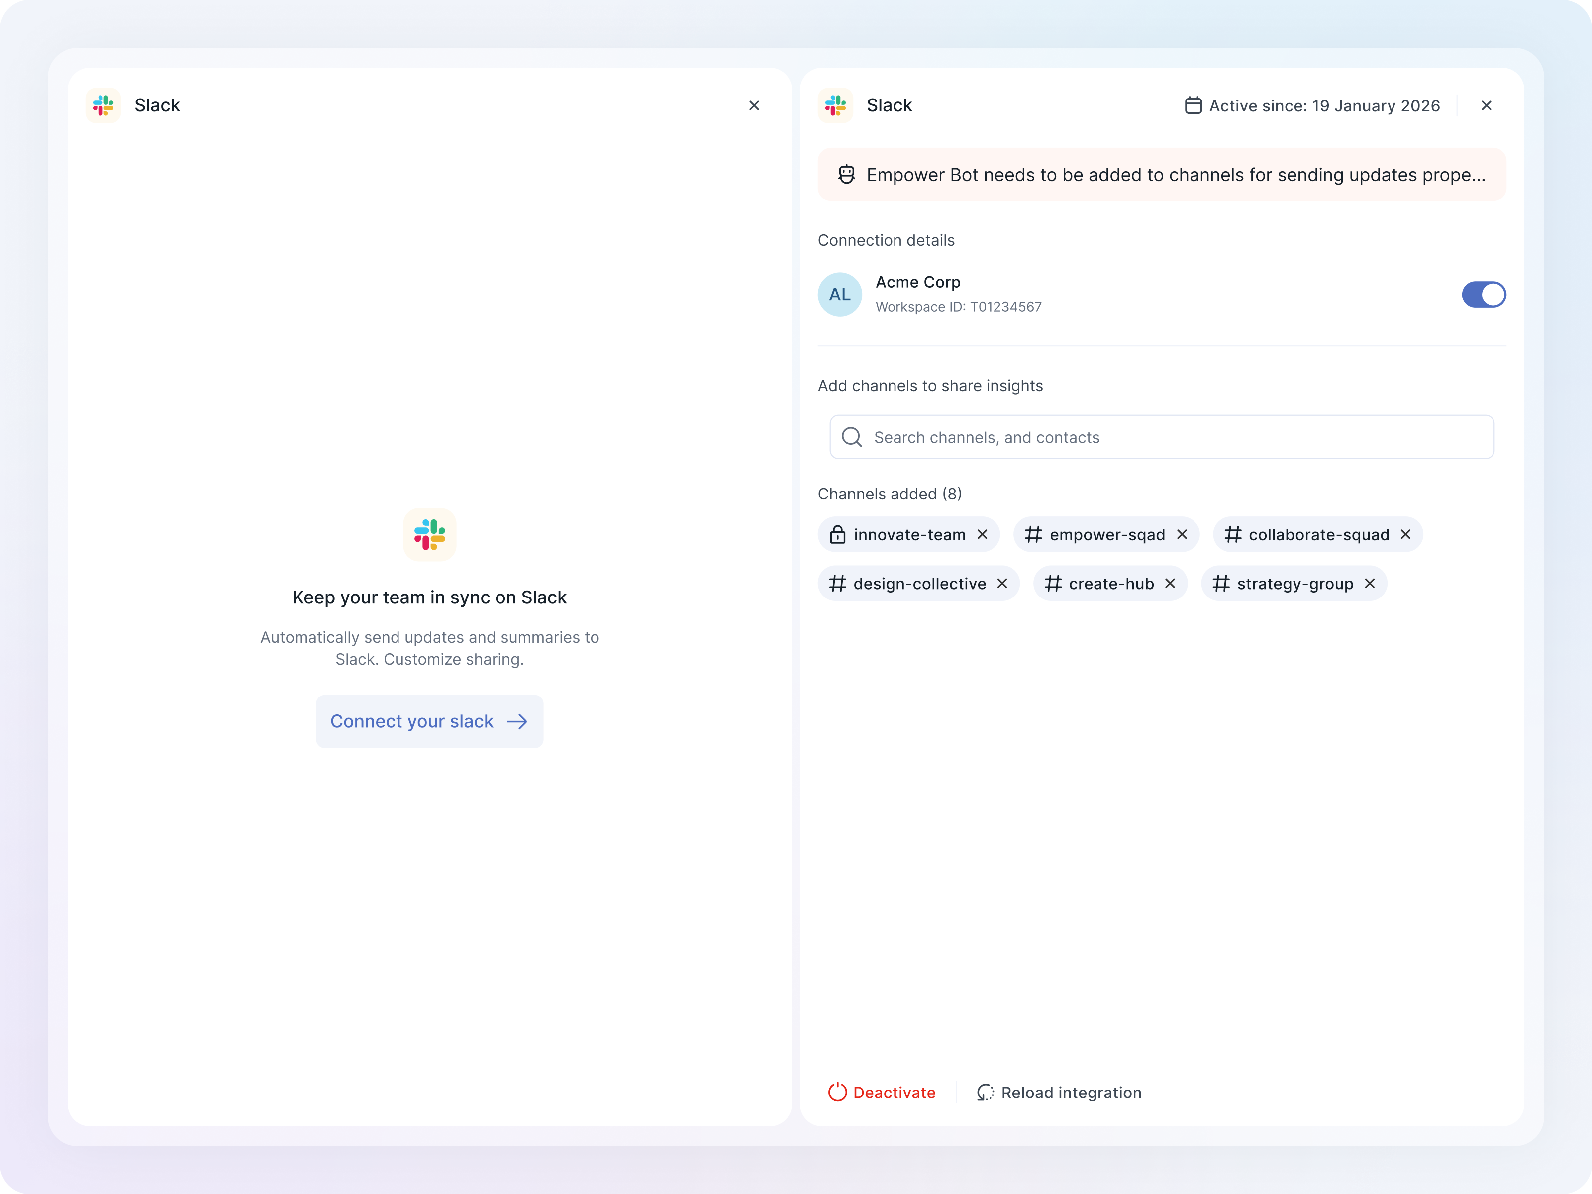Remove the create-hub channel chip
This screenshot has width=1592, height=1194.
(1170, 584)
